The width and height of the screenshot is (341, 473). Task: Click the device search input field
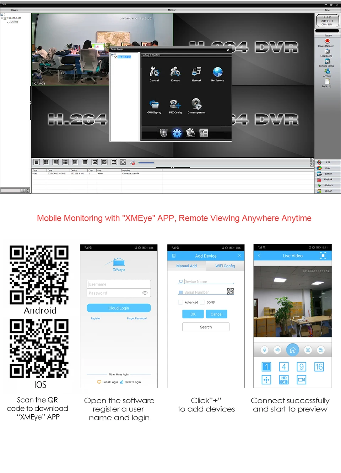pos(11,190)
